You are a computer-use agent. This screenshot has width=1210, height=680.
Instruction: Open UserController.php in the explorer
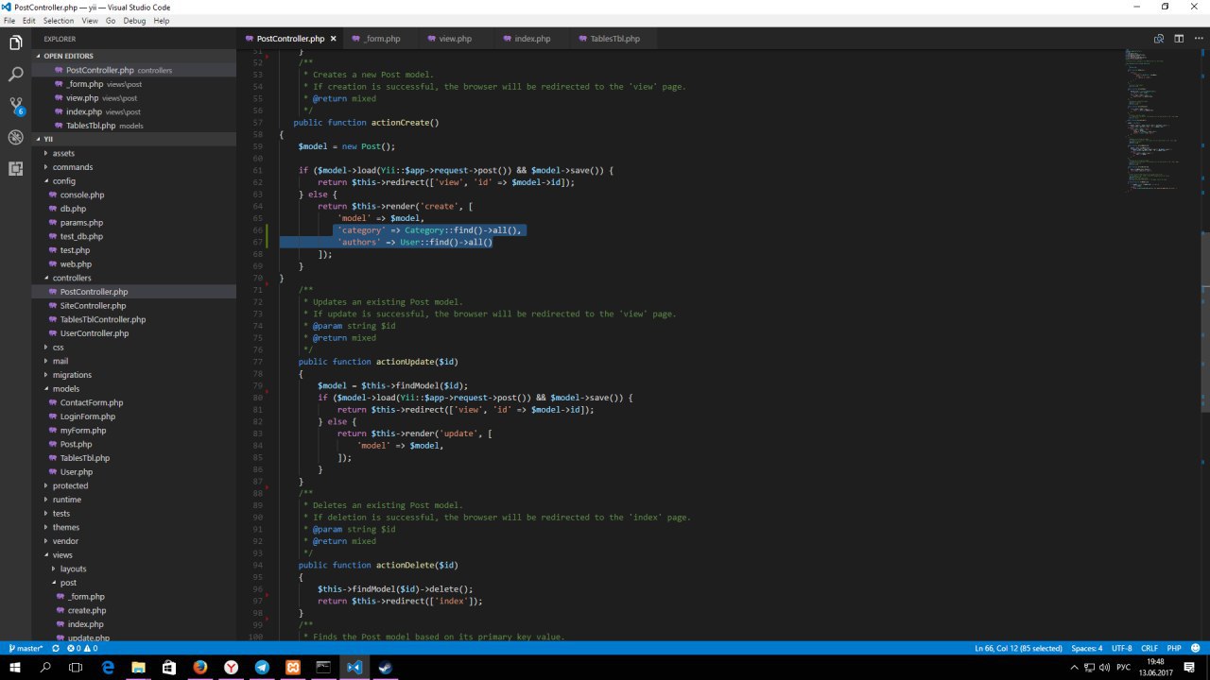click(x=94, y=333)
